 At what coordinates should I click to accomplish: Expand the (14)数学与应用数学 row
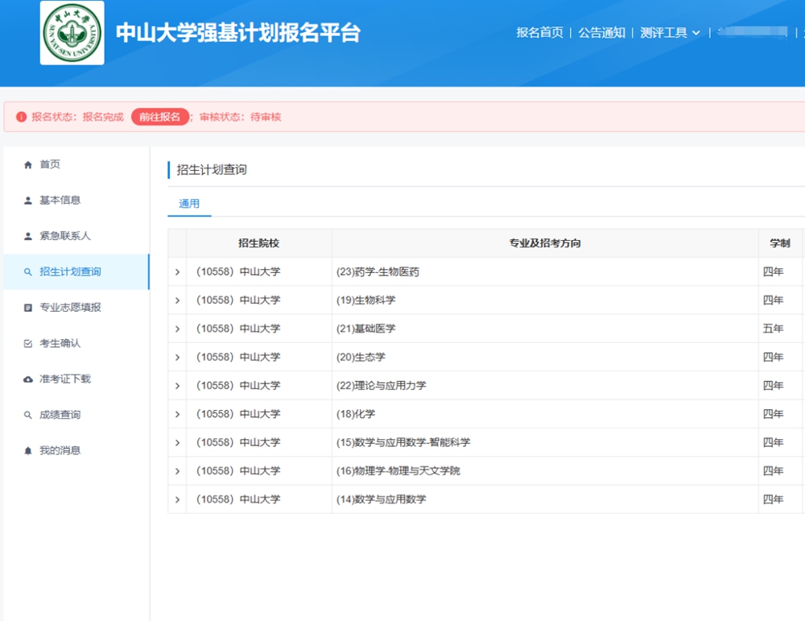click(x=177, y=499)
